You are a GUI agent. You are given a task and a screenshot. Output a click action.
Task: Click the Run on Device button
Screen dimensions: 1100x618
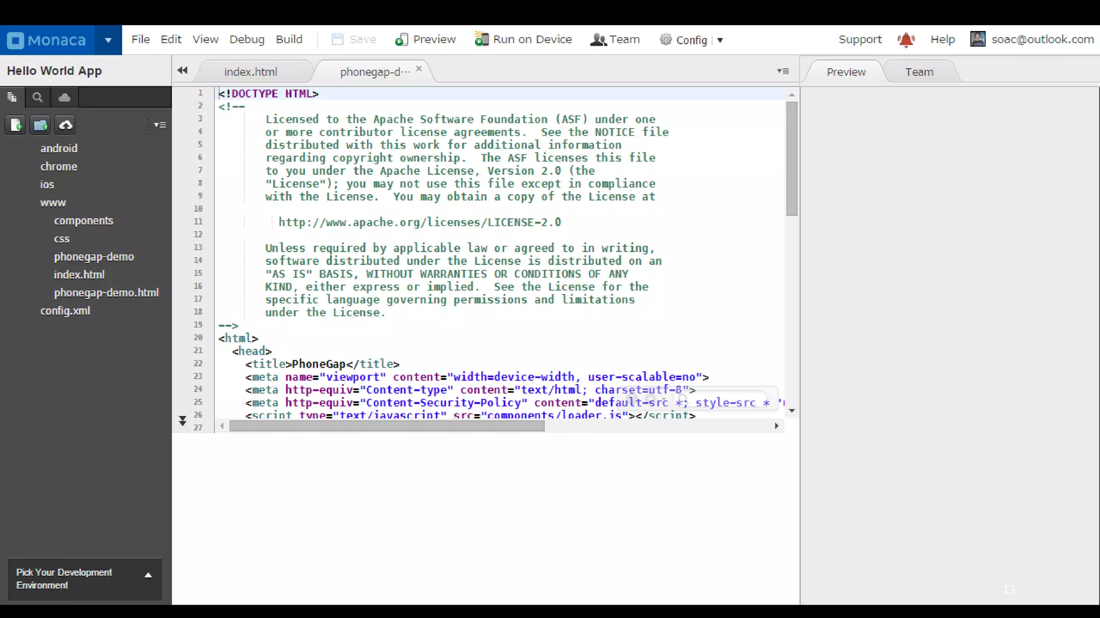tap(523, 40)
